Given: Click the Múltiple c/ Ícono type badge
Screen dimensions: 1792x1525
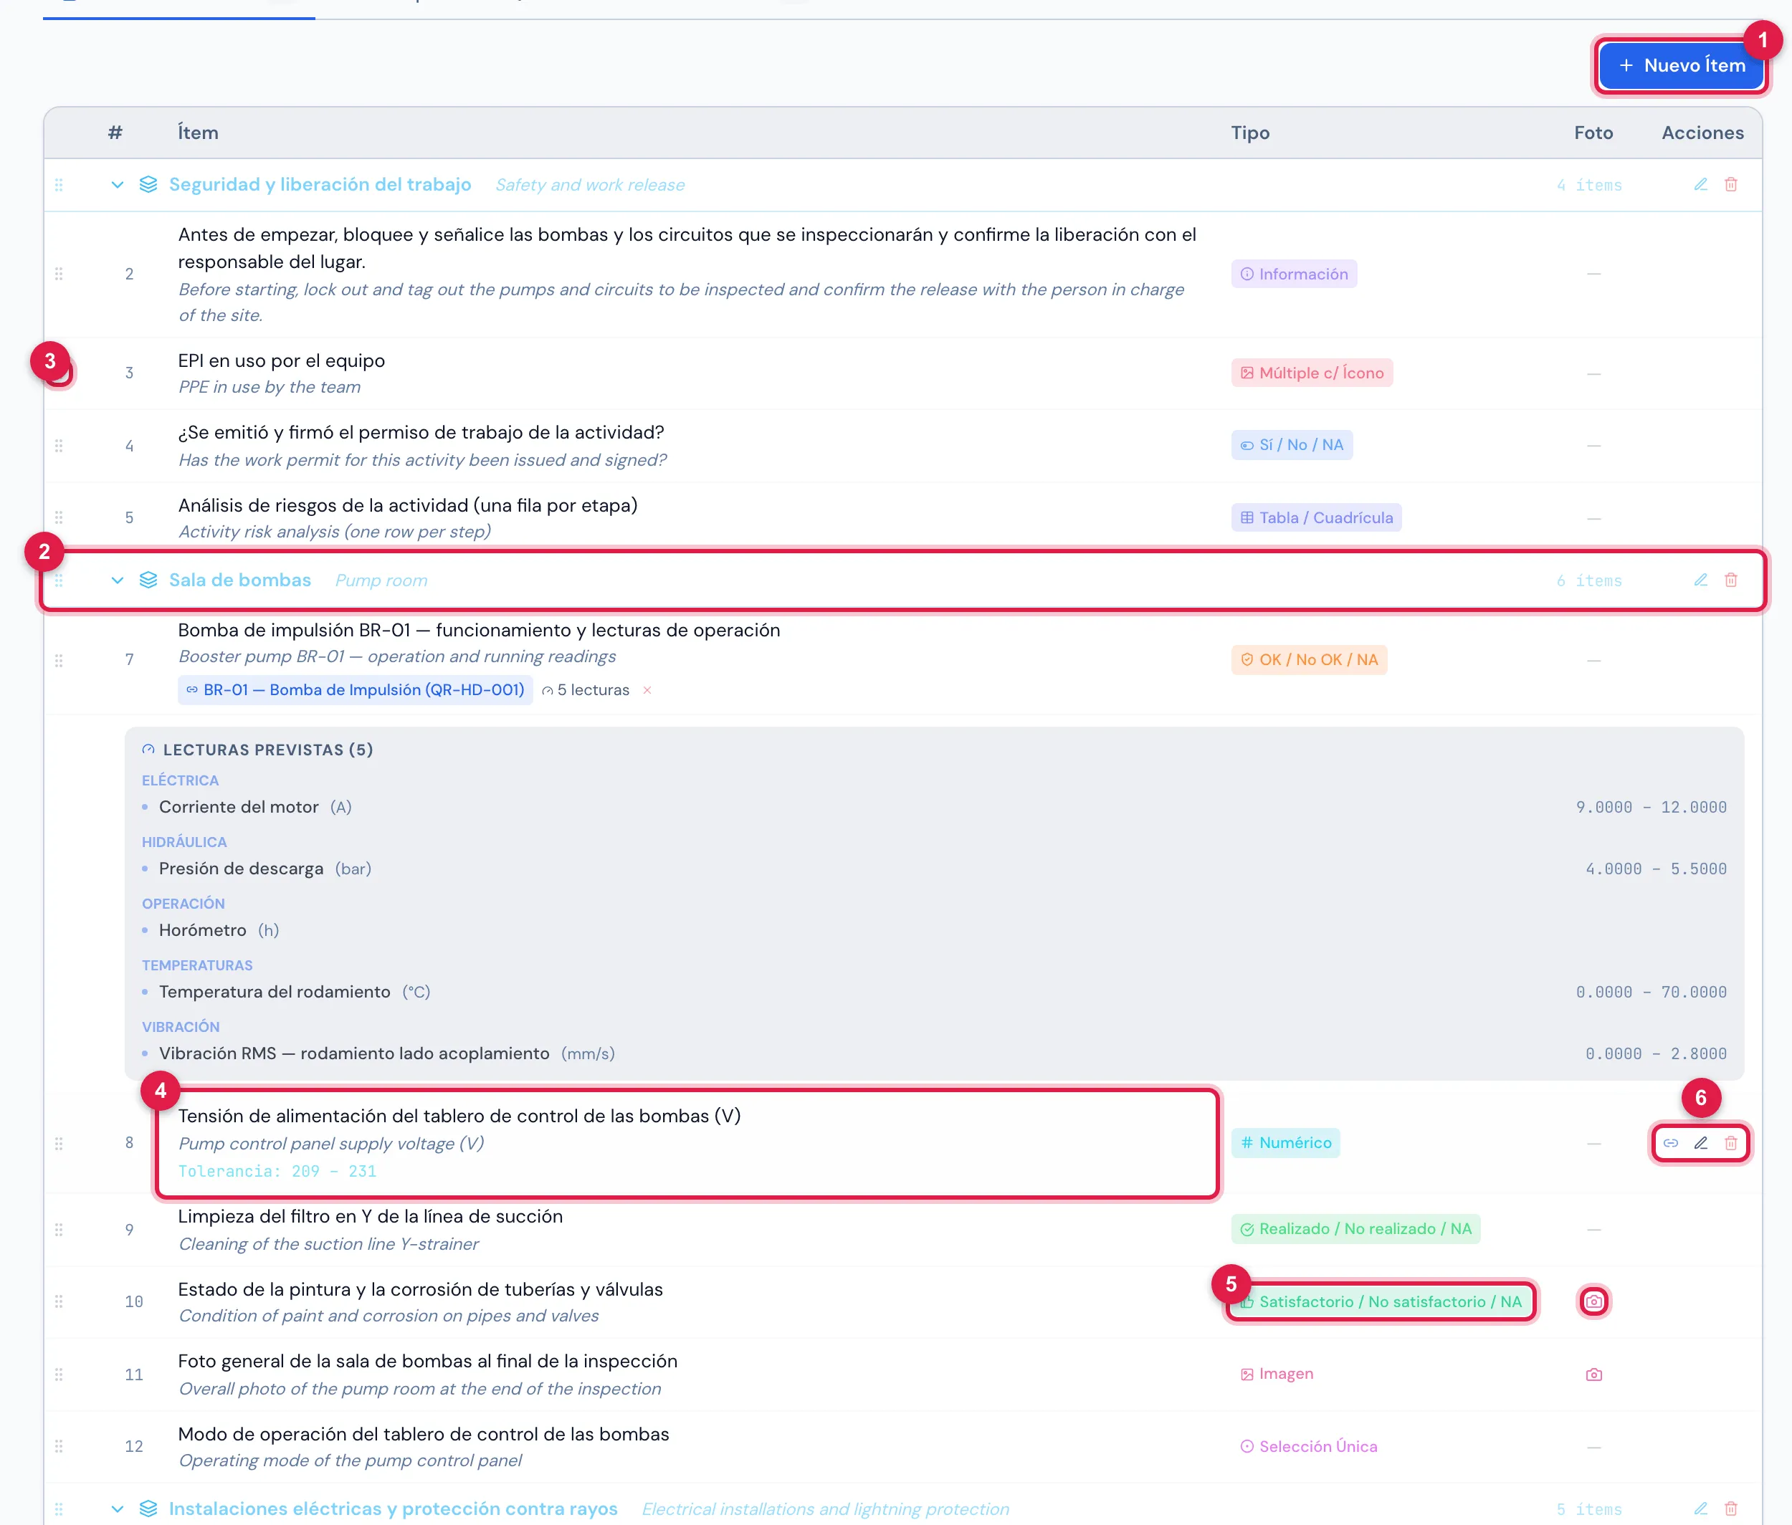Looking at the screenshot, I should (1312, 373).
